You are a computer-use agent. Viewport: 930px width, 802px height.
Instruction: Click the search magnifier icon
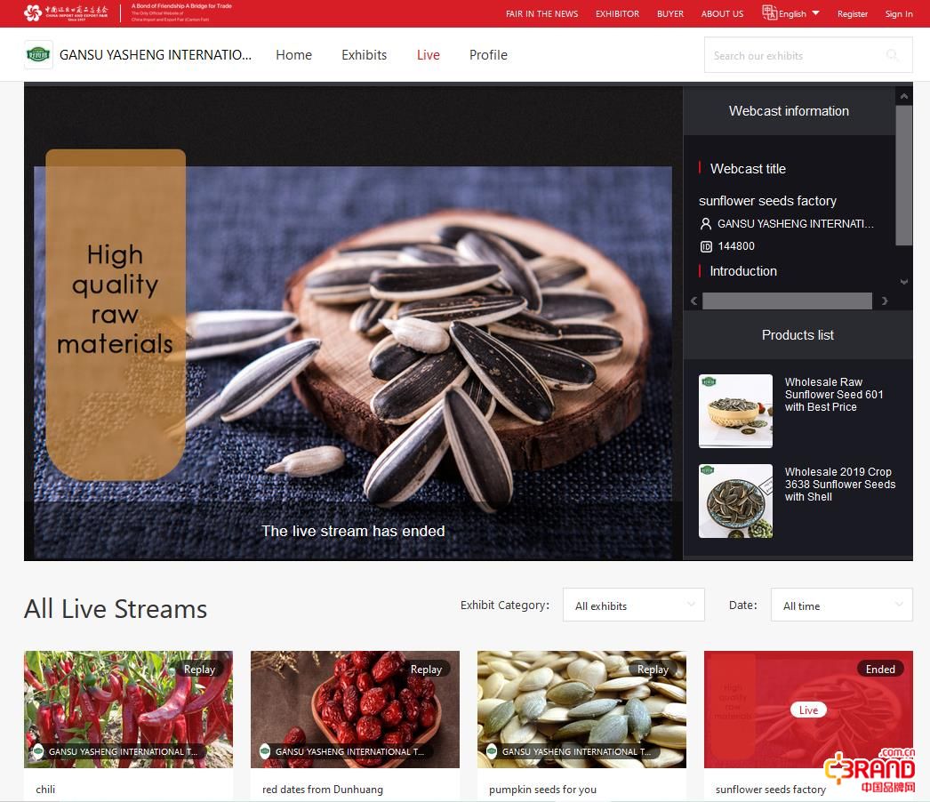(x=893, y=56)
